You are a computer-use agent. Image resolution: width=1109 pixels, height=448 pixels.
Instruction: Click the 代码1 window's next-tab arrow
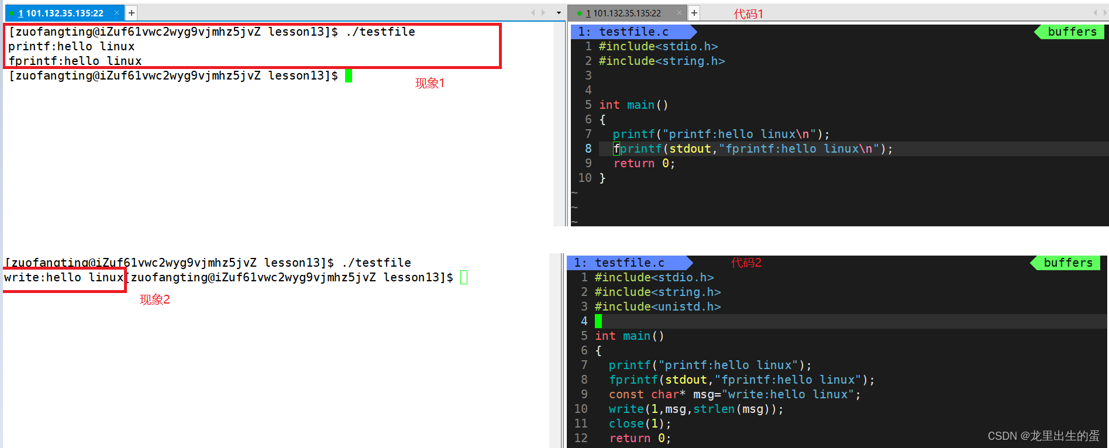point(1105,12)
